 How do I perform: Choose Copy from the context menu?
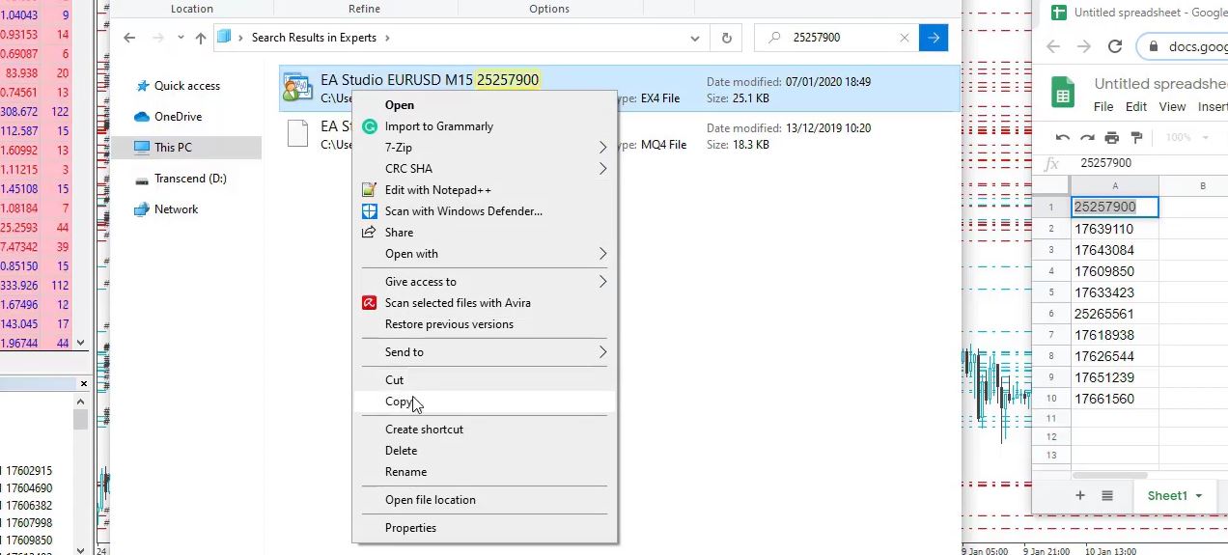(x=398, y=402)
